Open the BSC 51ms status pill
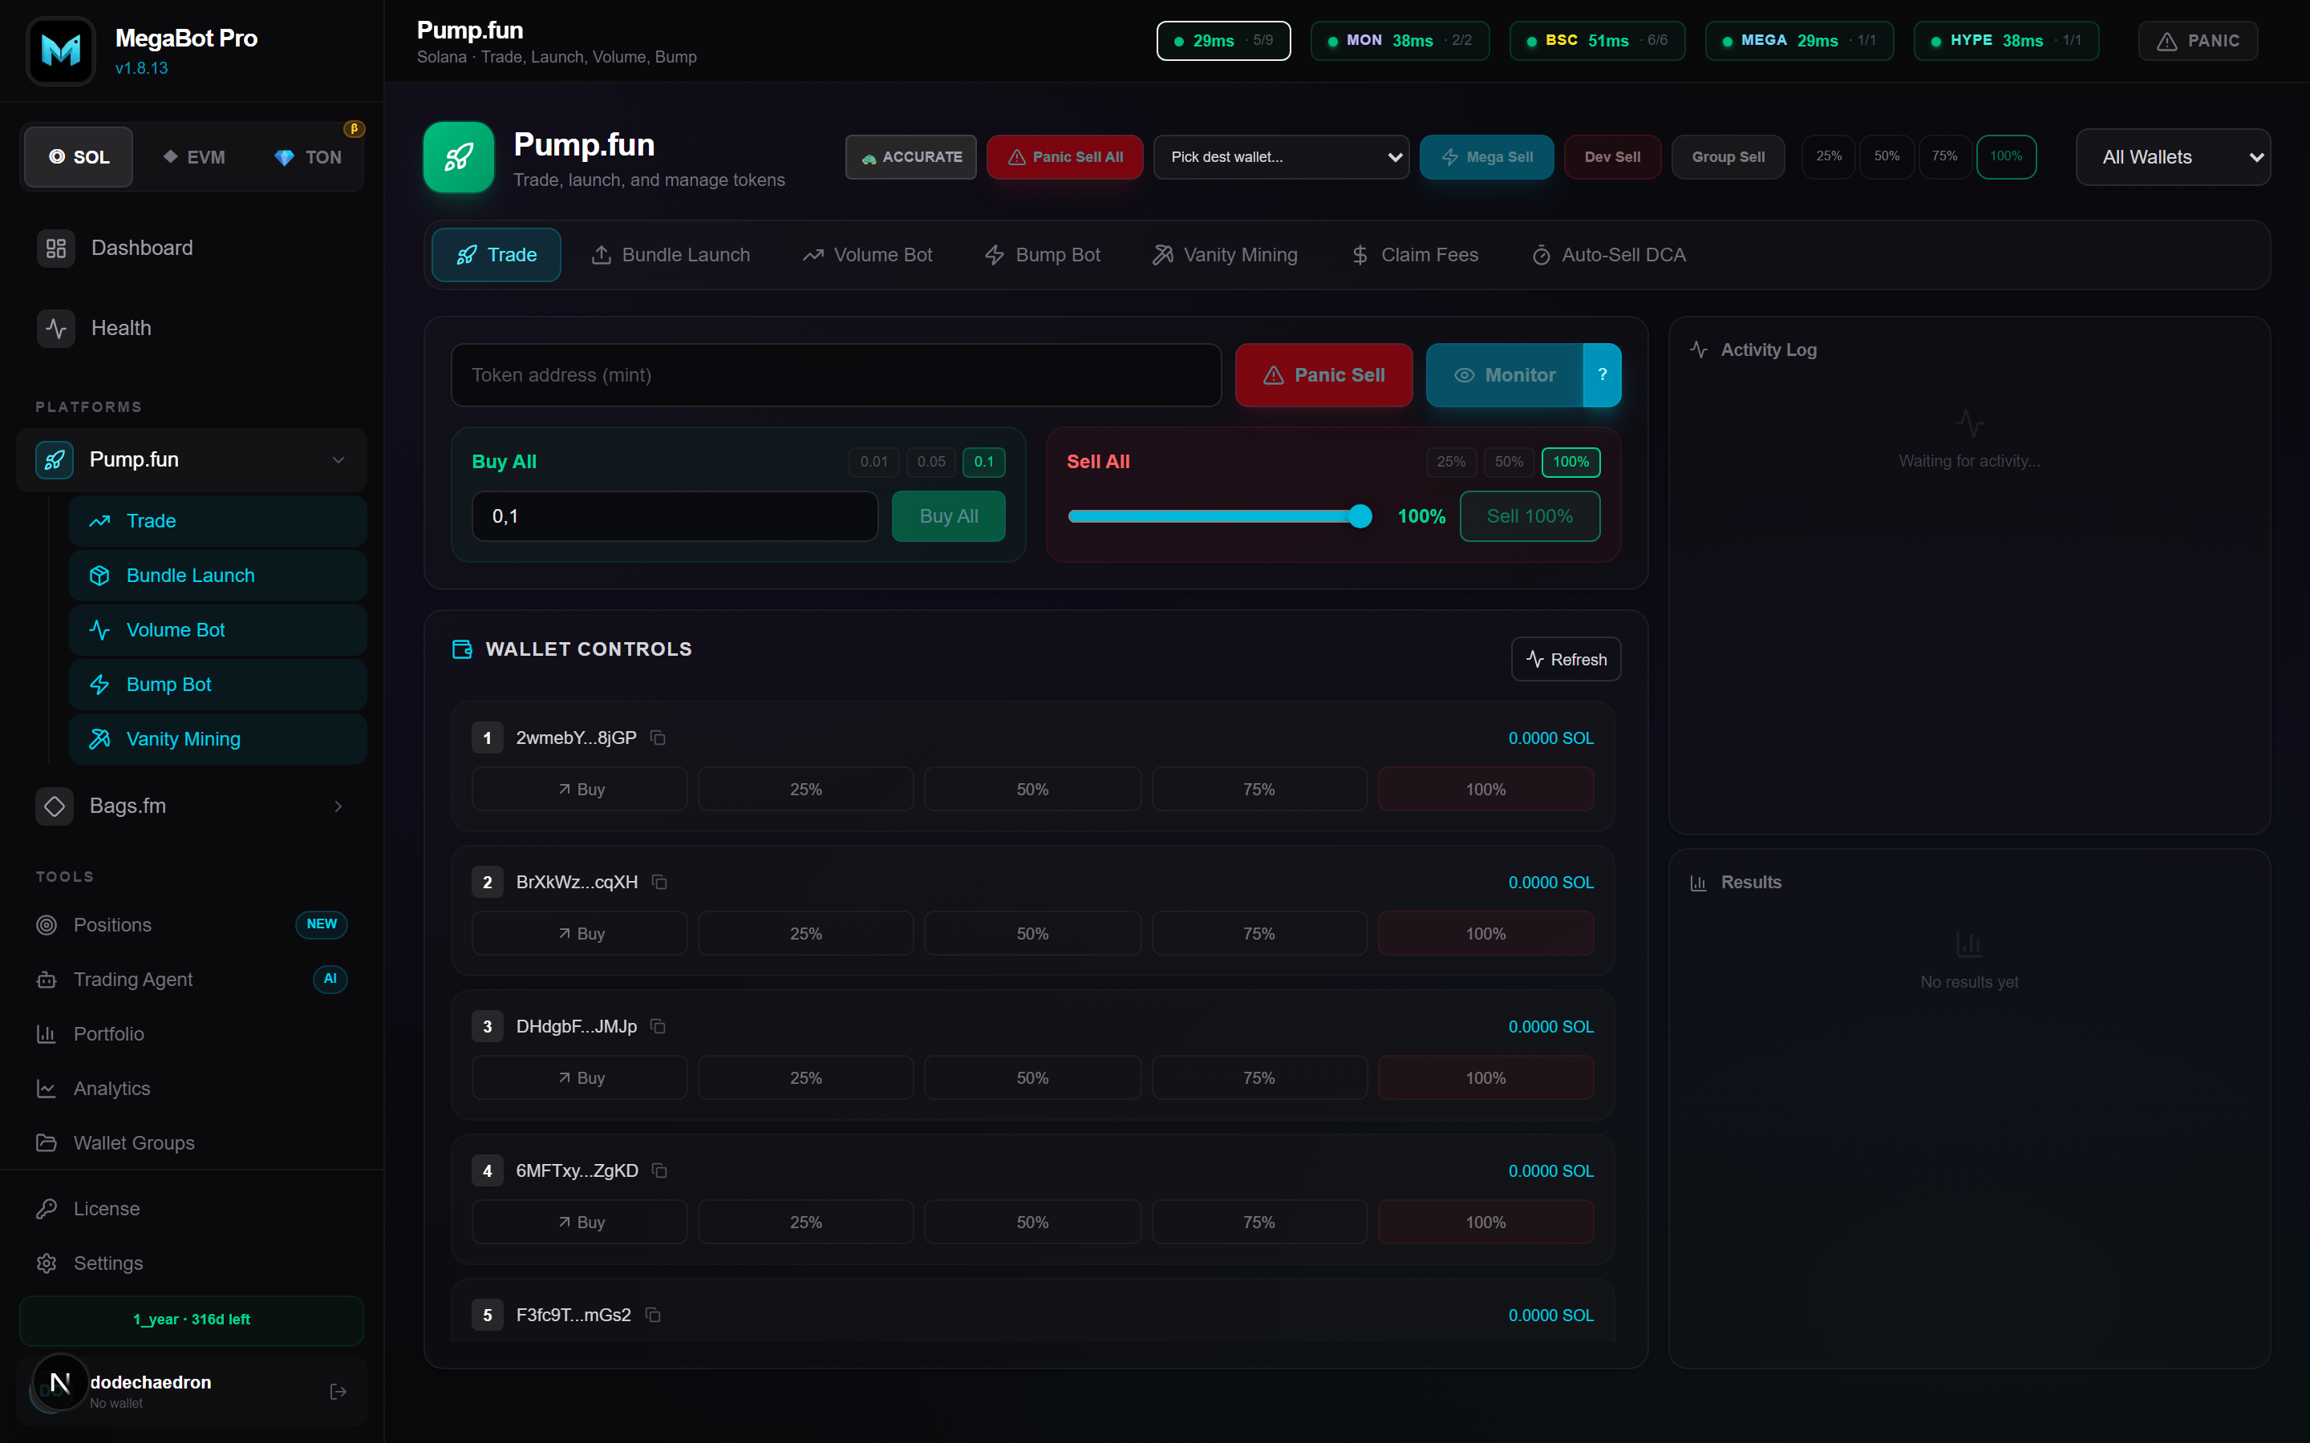This screenshot has width=2310, height=1443. click(1597, 41)
